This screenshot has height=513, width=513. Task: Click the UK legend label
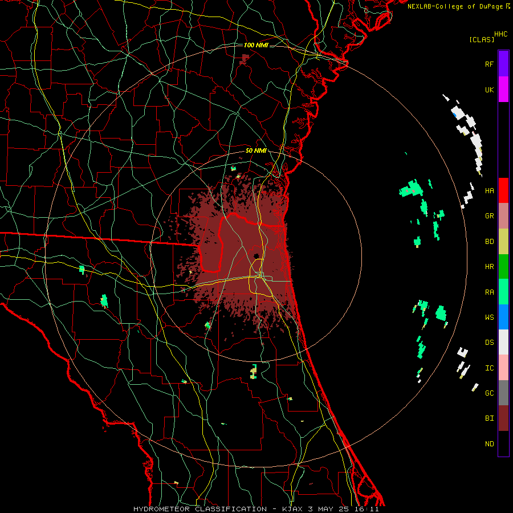(489, 89)
